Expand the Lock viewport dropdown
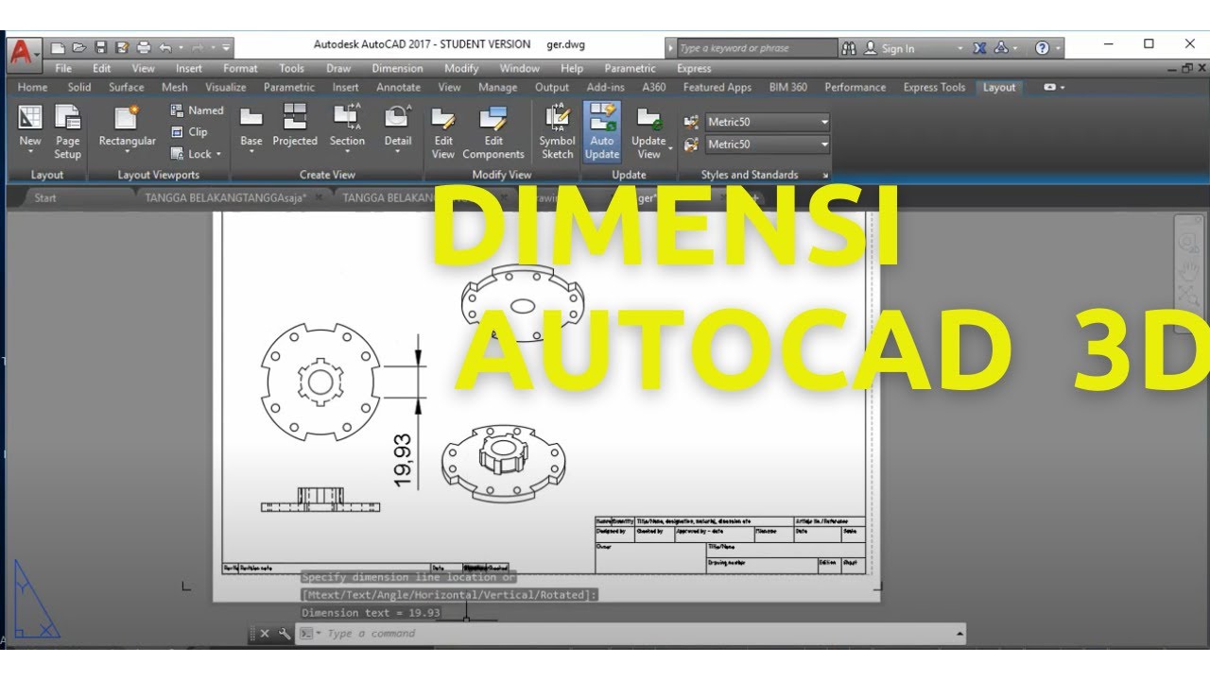This screenshot has width=1210, height=680. point(218,155)
